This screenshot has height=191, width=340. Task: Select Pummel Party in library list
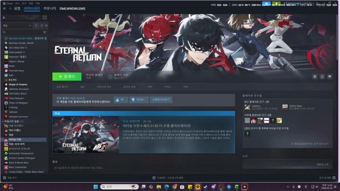pos(16,70)
